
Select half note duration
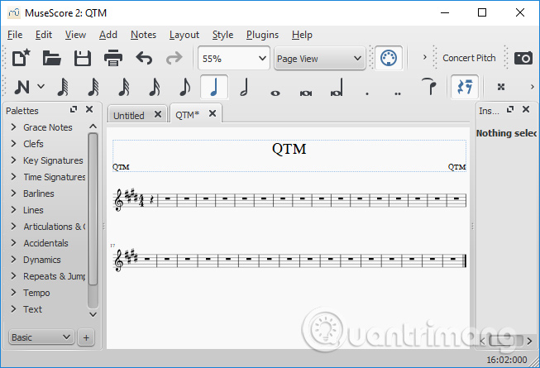tap(244, 87)
